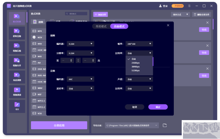The image size is (220, 139).
Task: Expand the video 编码器 H.264 dropdown
Action: [80, 44]
